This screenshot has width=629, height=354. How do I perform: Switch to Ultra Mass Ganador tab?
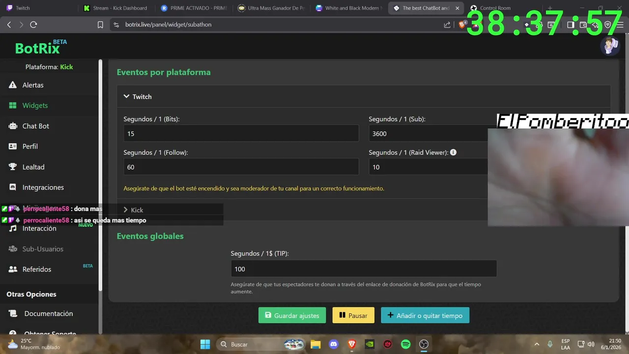271,8
